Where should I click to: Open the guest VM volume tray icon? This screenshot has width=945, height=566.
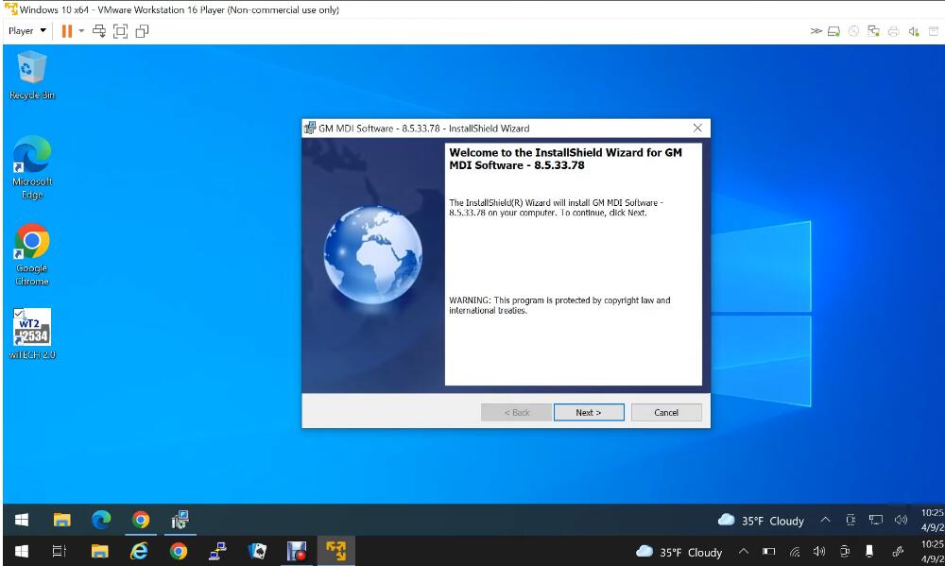click(x=901, y=520)
